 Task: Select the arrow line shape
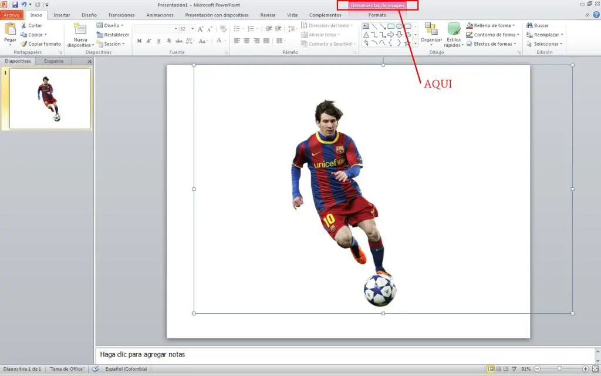(x=383, y=26)
